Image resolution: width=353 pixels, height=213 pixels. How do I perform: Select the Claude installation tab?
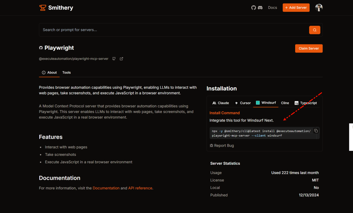pyautogui.click(x=221, y=103)
